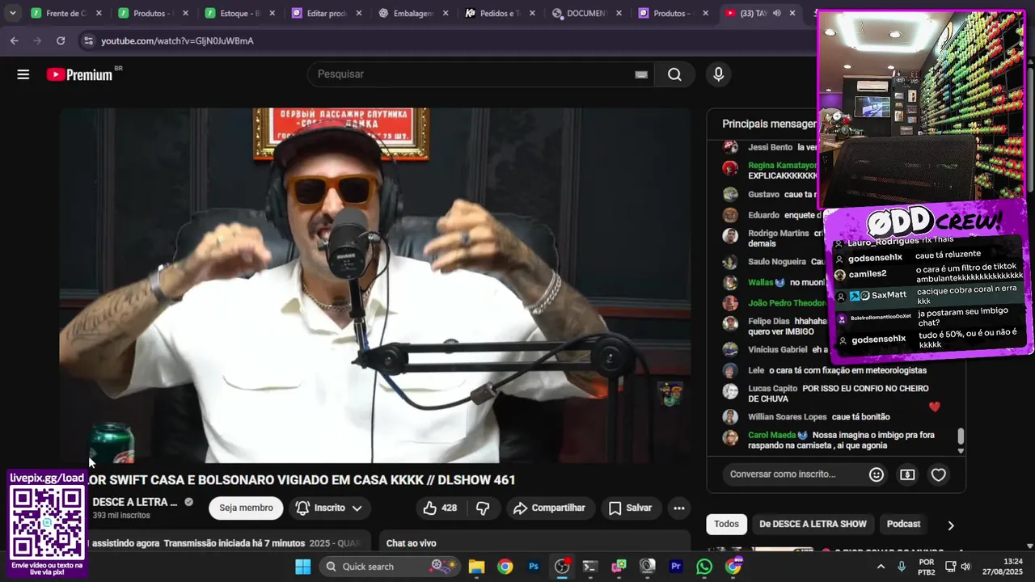Open Premiere Pro from taskbar
The width and height of the screenshot is (1035, 582).
click(x=676, y=566)
